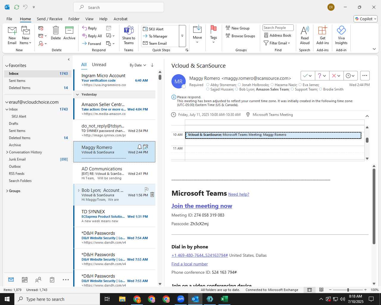Click the top Search box
The height and width of the screenshot is (305, 381).
[x=118, y=7]
